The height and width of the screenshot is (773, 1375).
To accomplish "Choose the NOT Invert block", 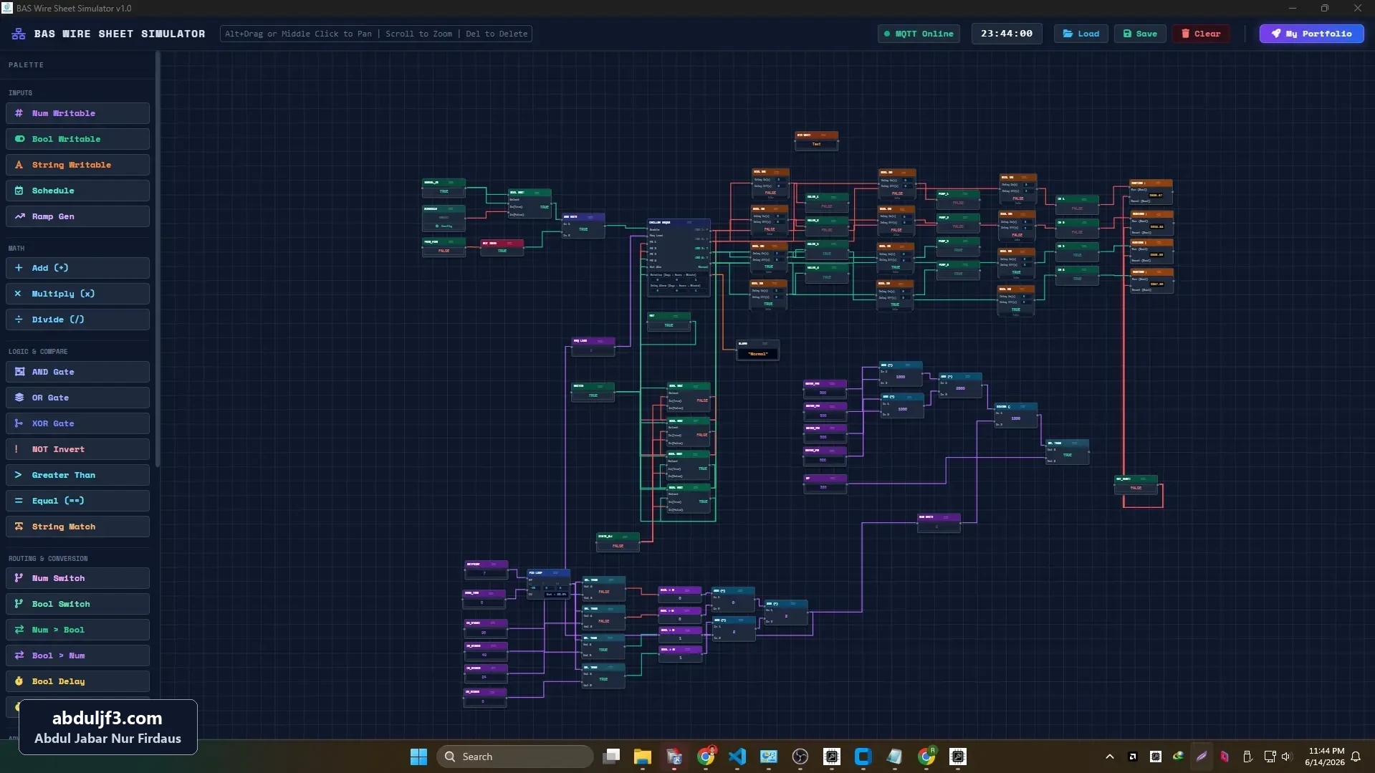I will (x=77, y=449).
